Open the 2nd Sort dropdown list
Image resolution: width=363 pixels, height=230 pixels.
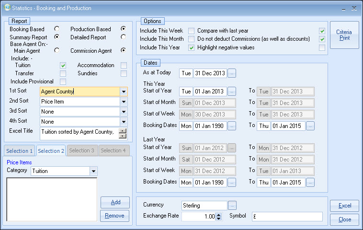[124, 102]
